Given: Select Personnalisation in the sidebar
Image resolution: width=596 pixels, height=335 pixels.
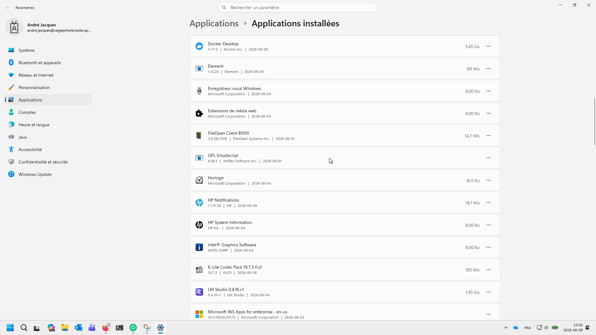Looking at the screenshot, I should click(48, 87).
